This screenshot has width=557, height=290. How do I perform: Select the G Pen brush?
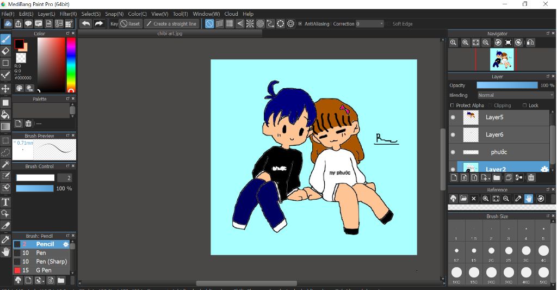(x=41, y=270)
